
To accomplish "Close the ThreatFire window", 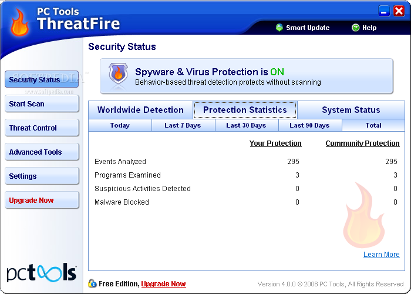I will [399, 11].
